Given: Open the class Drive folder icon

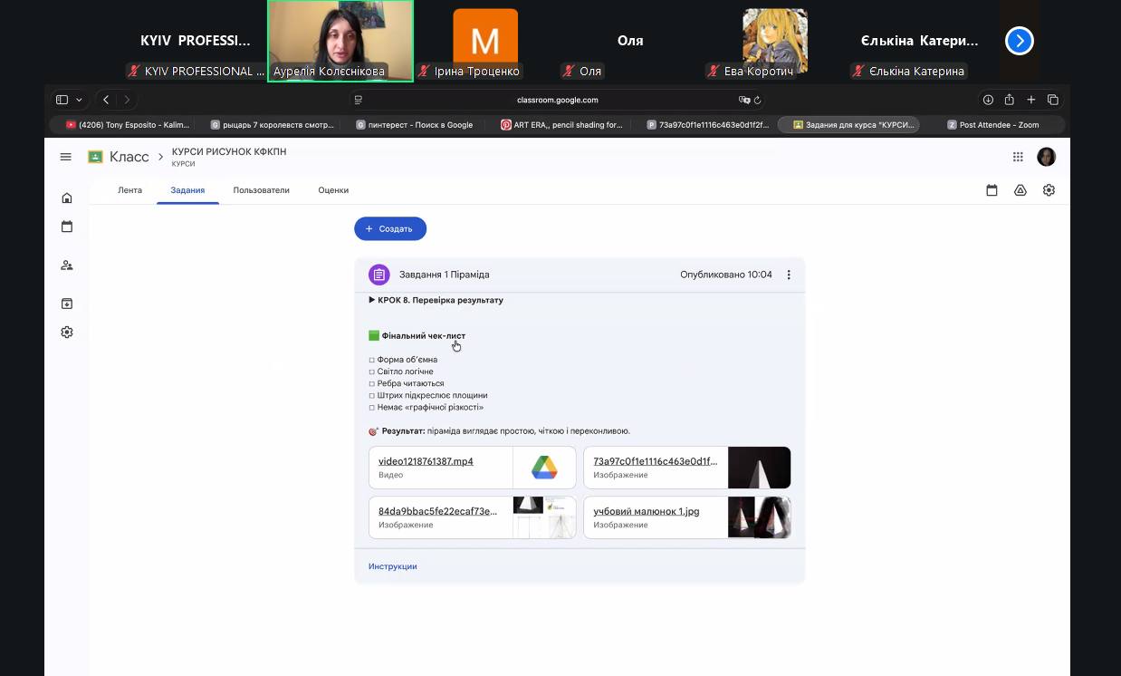Looking at the screenshot, I should tap(1020, 190).
